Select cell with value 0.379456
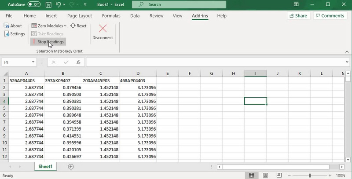This screenshot has height=179, width=352. (x=63, y=88)
